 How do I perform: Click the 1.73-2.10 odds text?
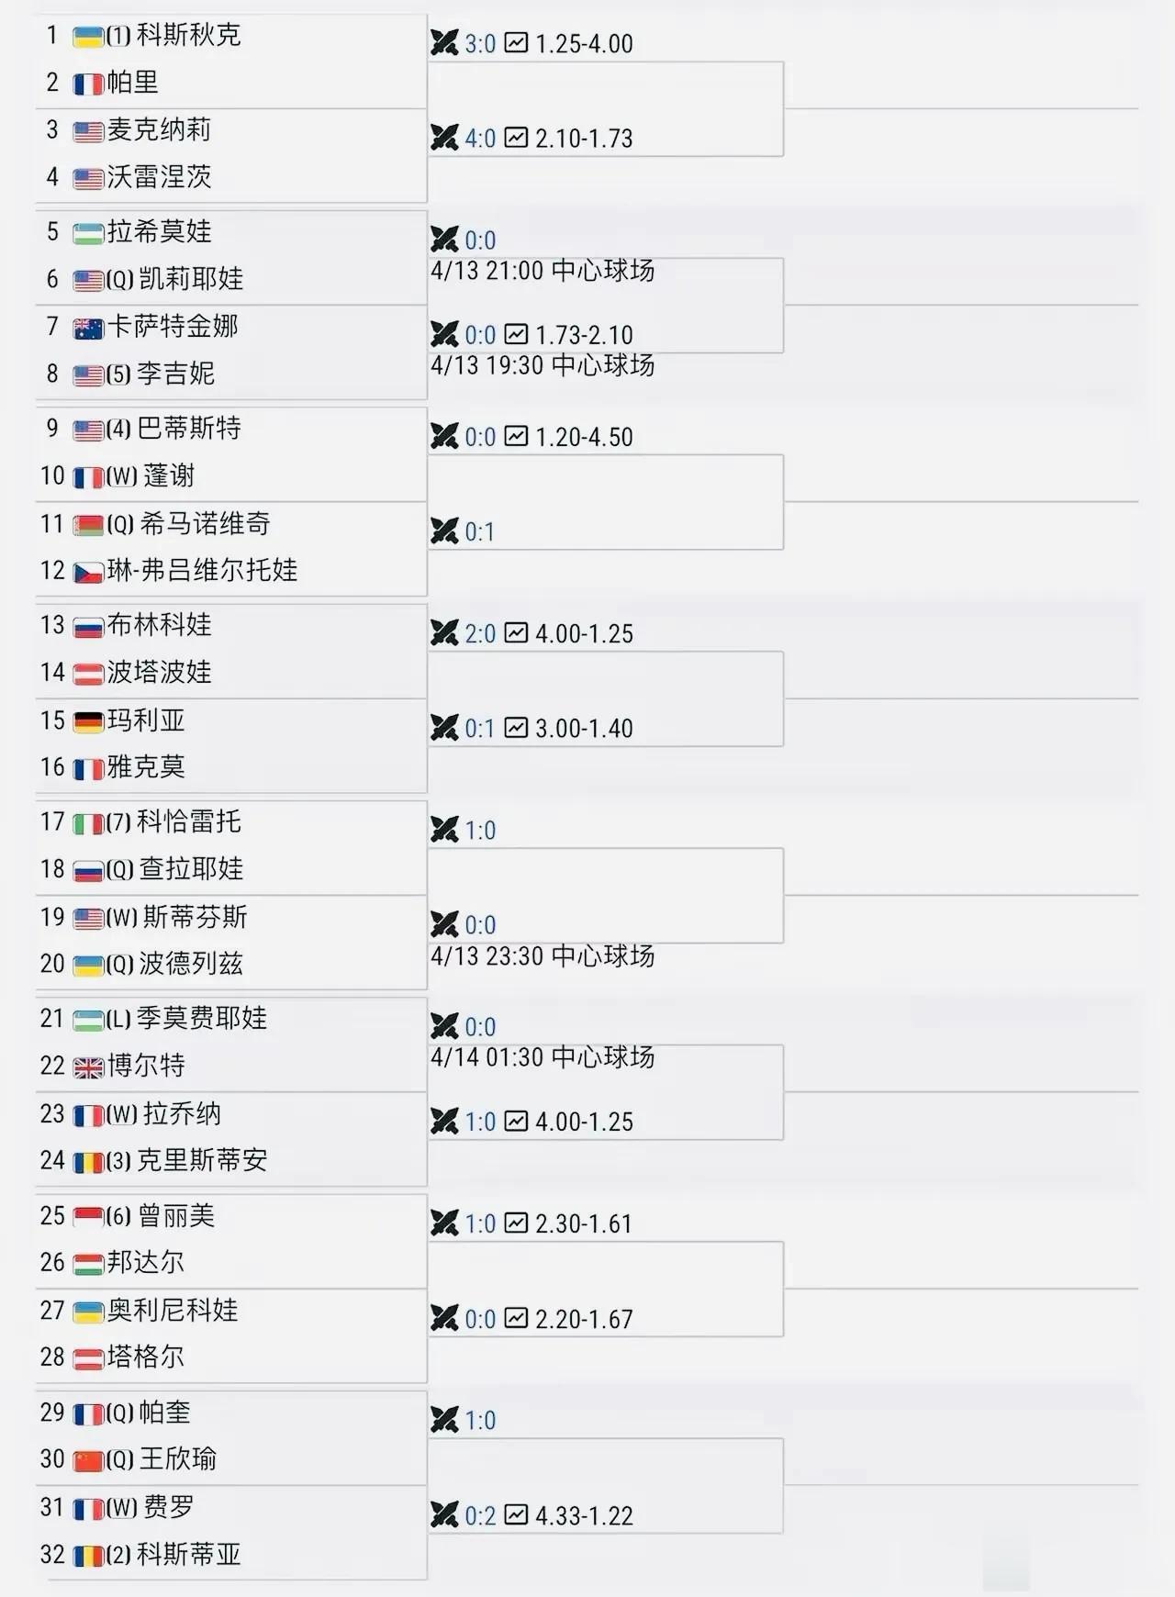pyautogui.click(x=584, y=335)
